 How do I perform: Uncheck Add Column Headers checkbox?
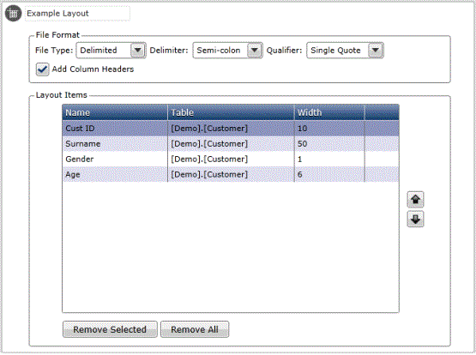[x=42, y=69]
